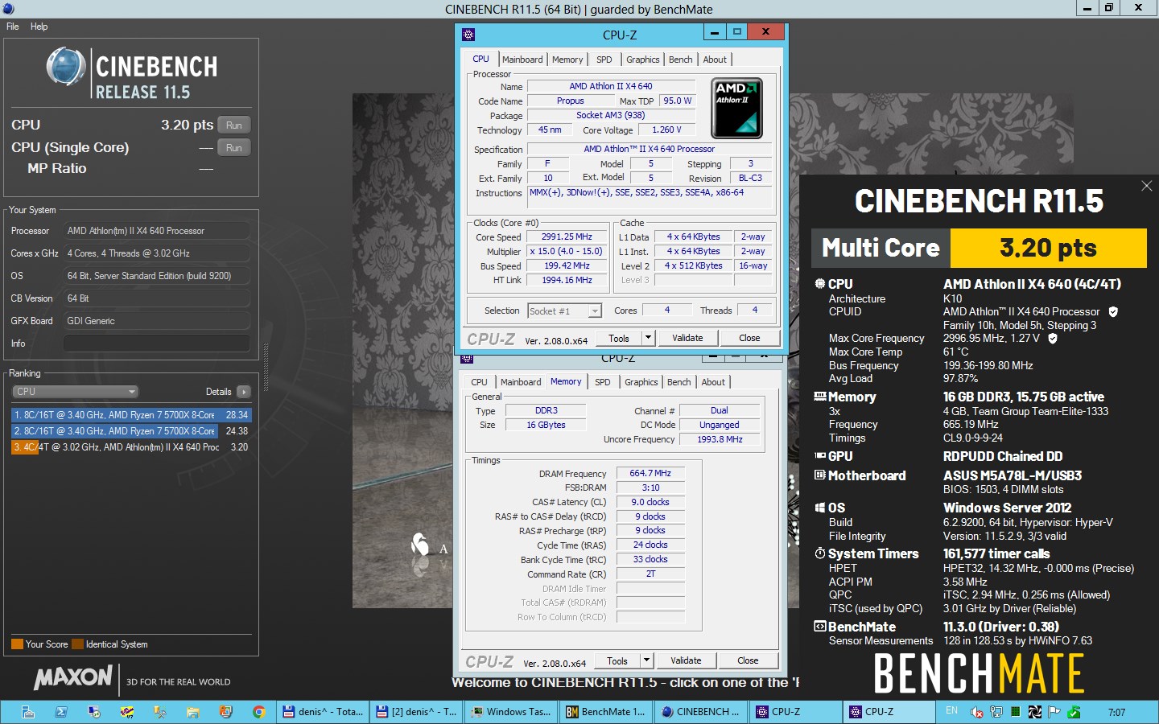
Task: Expand Tools dropdown arrow in upper CPU-Z
Action: coord(649,338)
